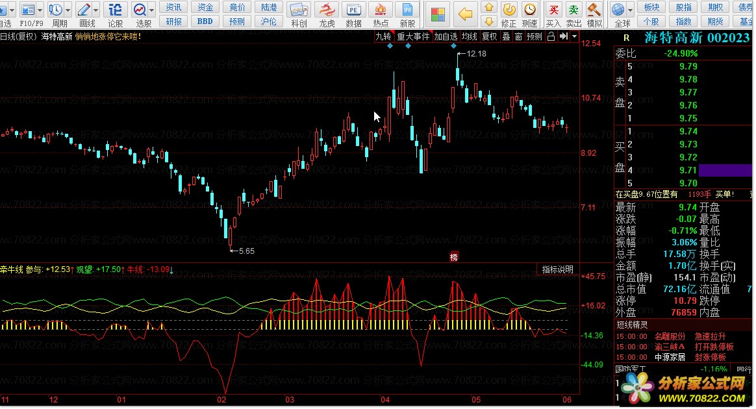
Task: Expand the 画线 drawing dropdown arrow
Action: [96, 10]
